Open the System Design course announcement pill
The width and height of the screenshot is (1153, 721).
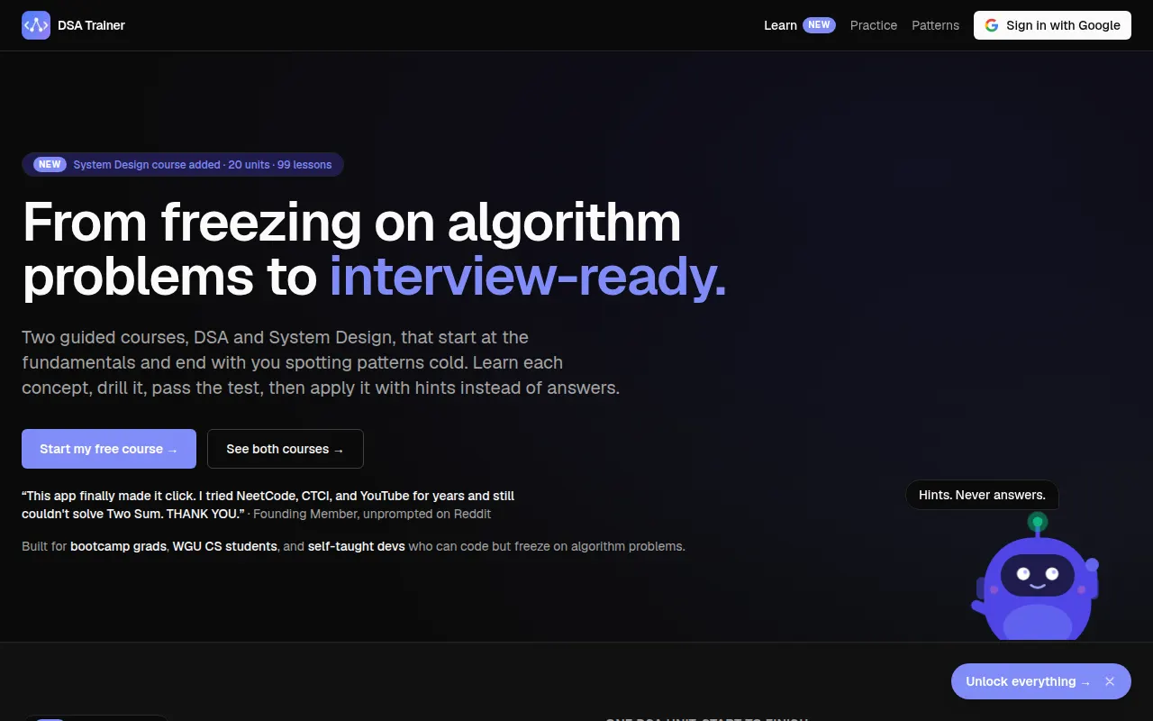(x=183, y=164)
